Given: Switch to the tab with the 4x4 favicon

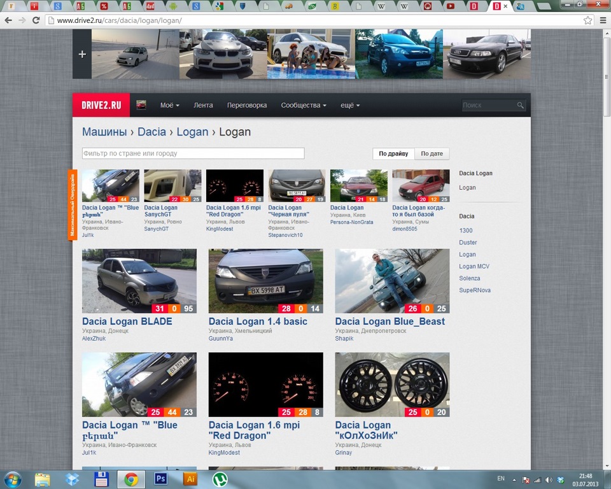Looking at the screenshot, I should [150, 6].
